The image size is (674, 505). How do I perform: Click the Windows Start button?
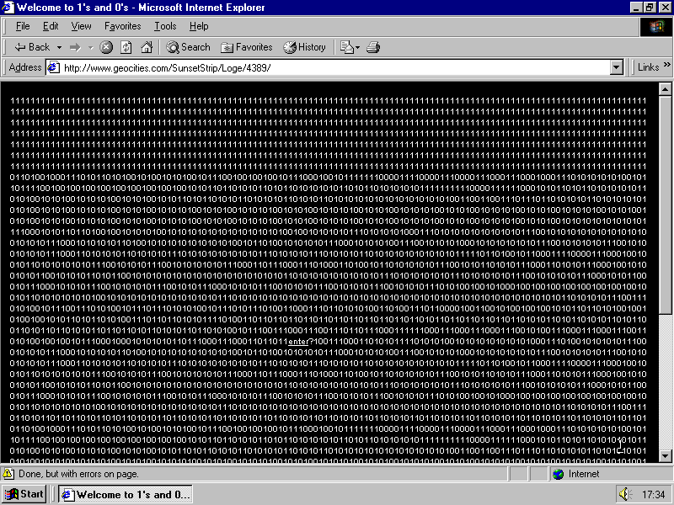point(24,494)
